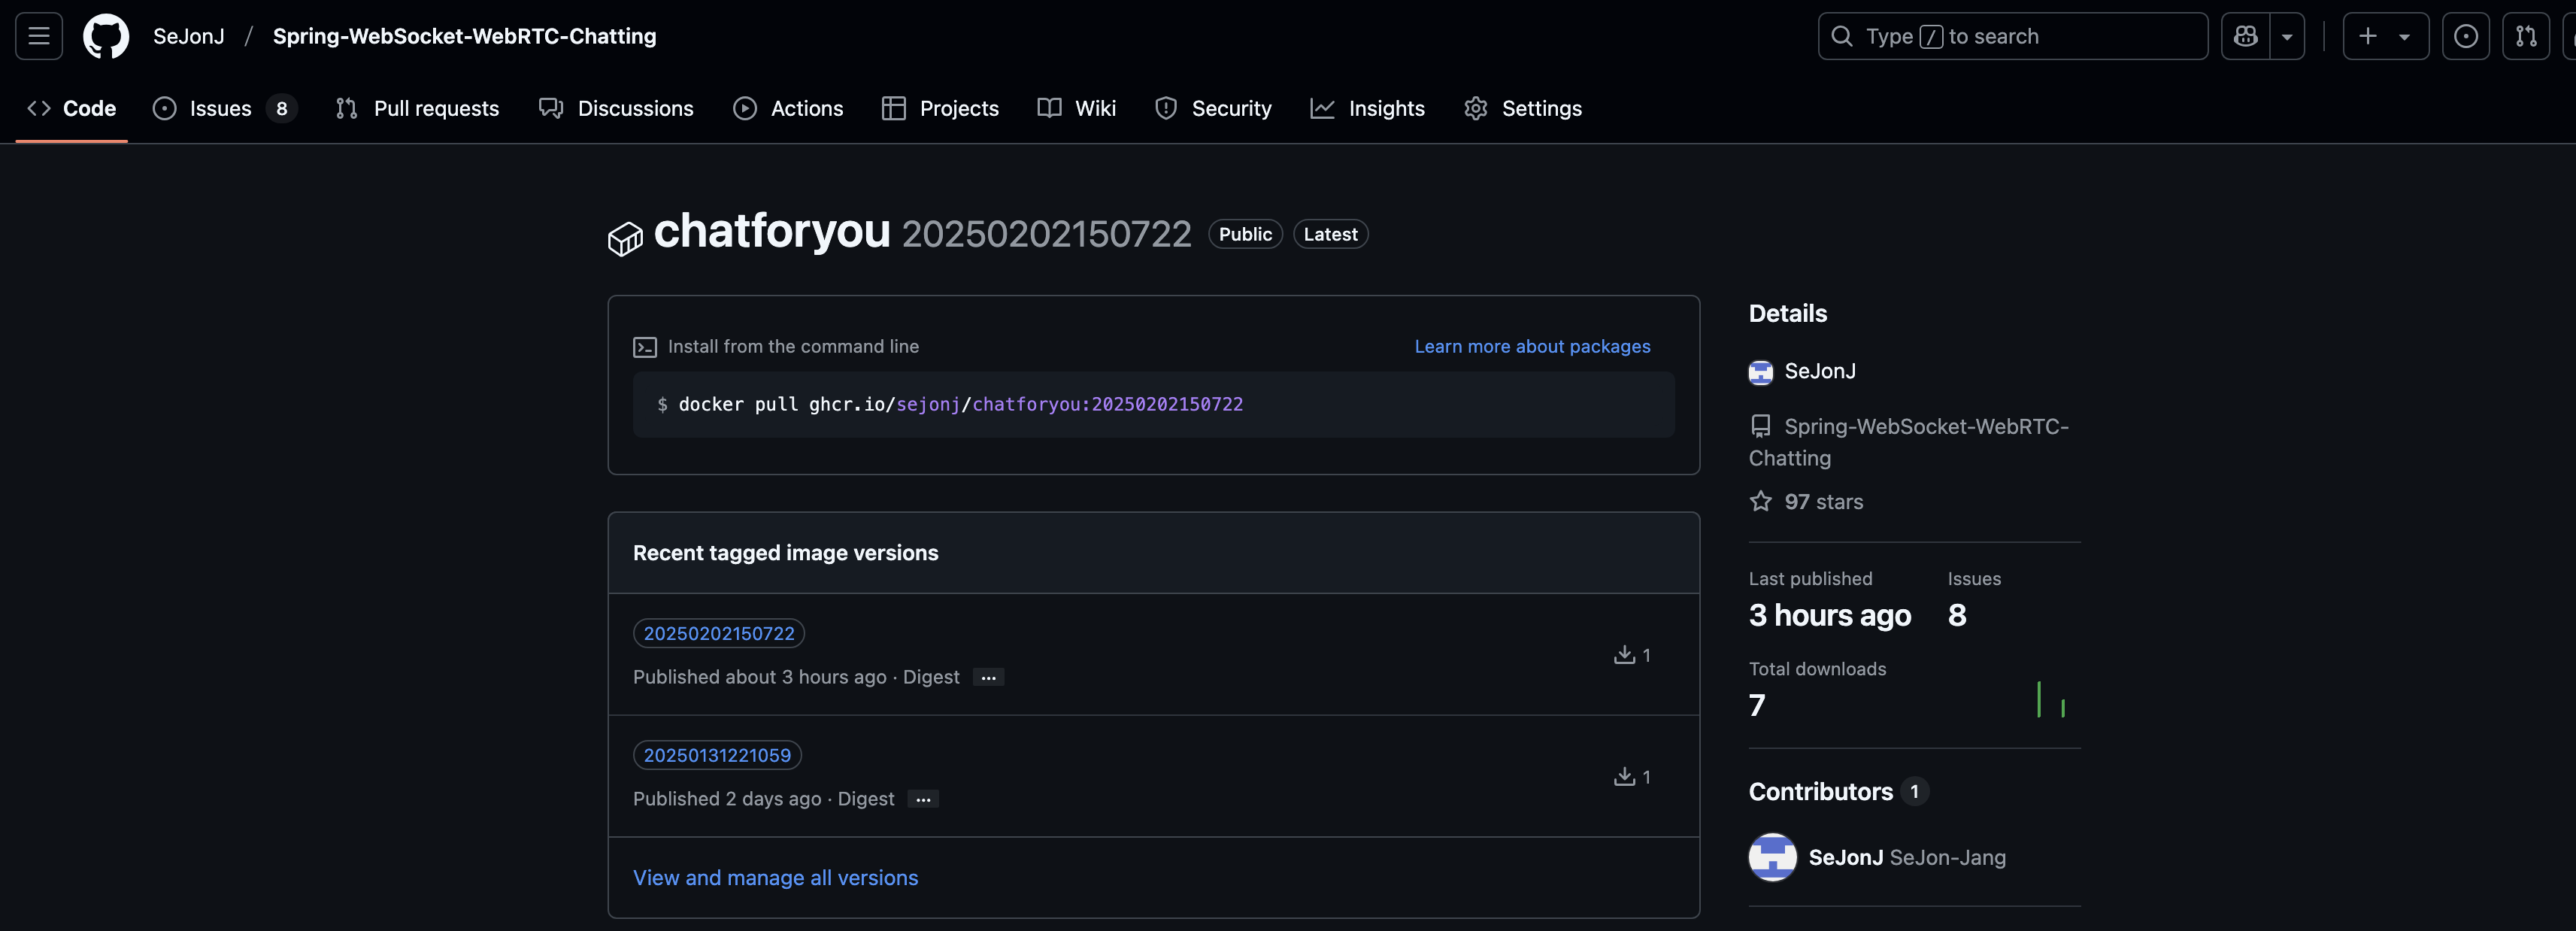The width and height of the screenshot is (2576, 931).
Task: Open the 20250202150722 version tag
Action: [718, 633]
